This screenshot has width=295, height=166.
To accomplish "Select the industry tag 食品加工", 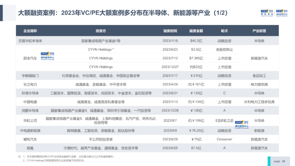I will coord(259,76).
